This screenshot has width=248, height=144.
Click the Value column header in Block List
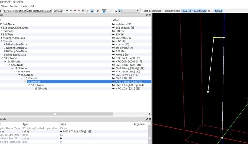coord(116,20)
